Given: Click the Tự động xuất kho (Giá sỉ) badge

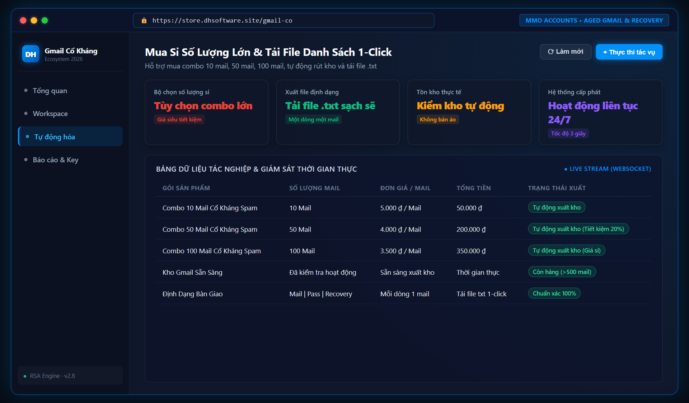Looking at the screenshot, I should 567,250.
